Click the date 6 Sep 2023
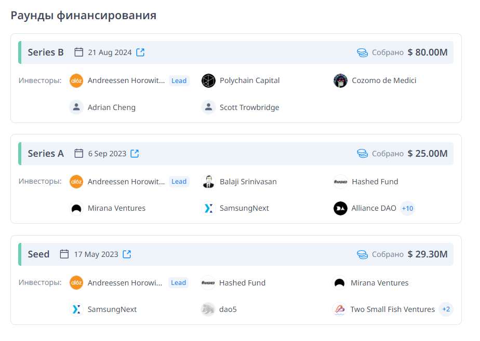Screen dimensions: 480x341 point(107,154)
